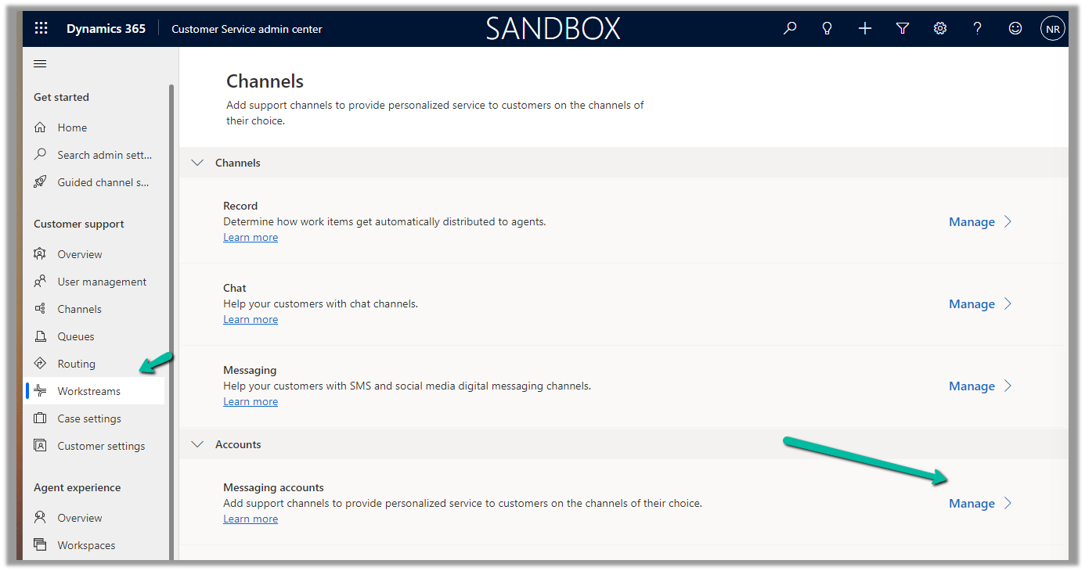Image resolution: width=1085 pixels, height=571 pixels.
Task: Collapse the Accounts section chevron
Action: (197, 444)
